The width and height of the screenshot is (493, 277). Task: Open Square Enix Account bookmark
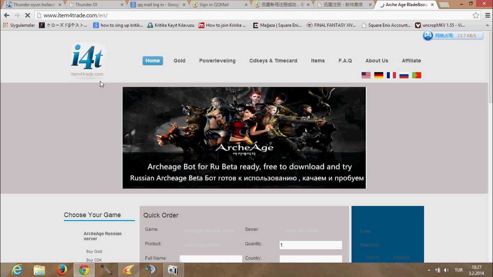pyautogui.click(x=386, y=25)
